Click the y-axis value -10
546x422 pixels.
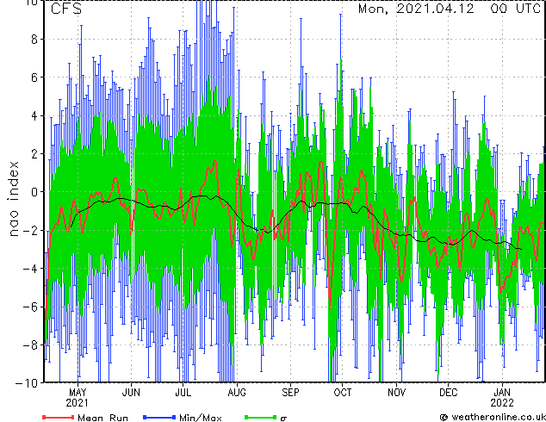(x=27, y=383)
